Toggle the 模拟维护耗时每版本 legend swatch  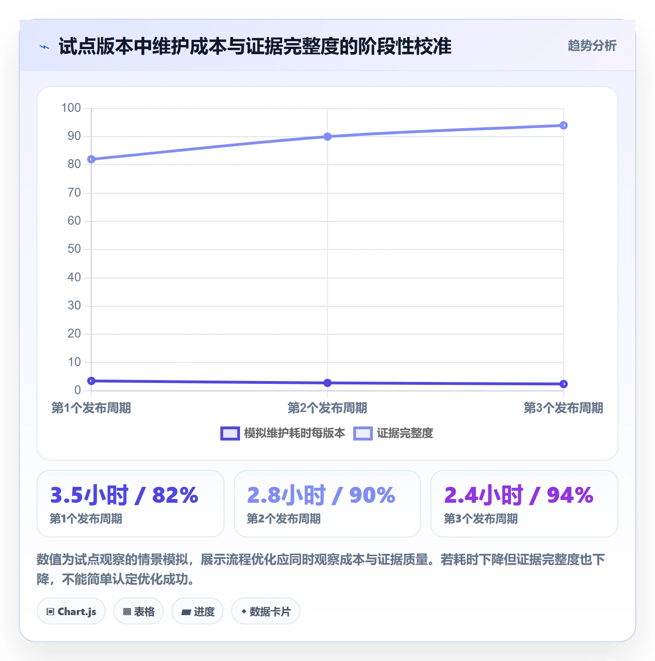pyautogui.click(x=230, y=433)
